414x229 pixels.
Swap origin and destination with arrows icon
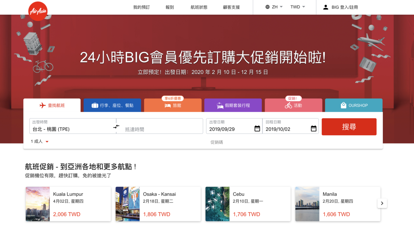pos(116,127)
